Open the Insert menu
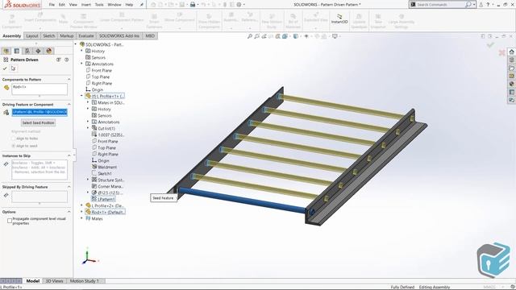The height and width of the screenshot is (290, 516). (86, 5)
